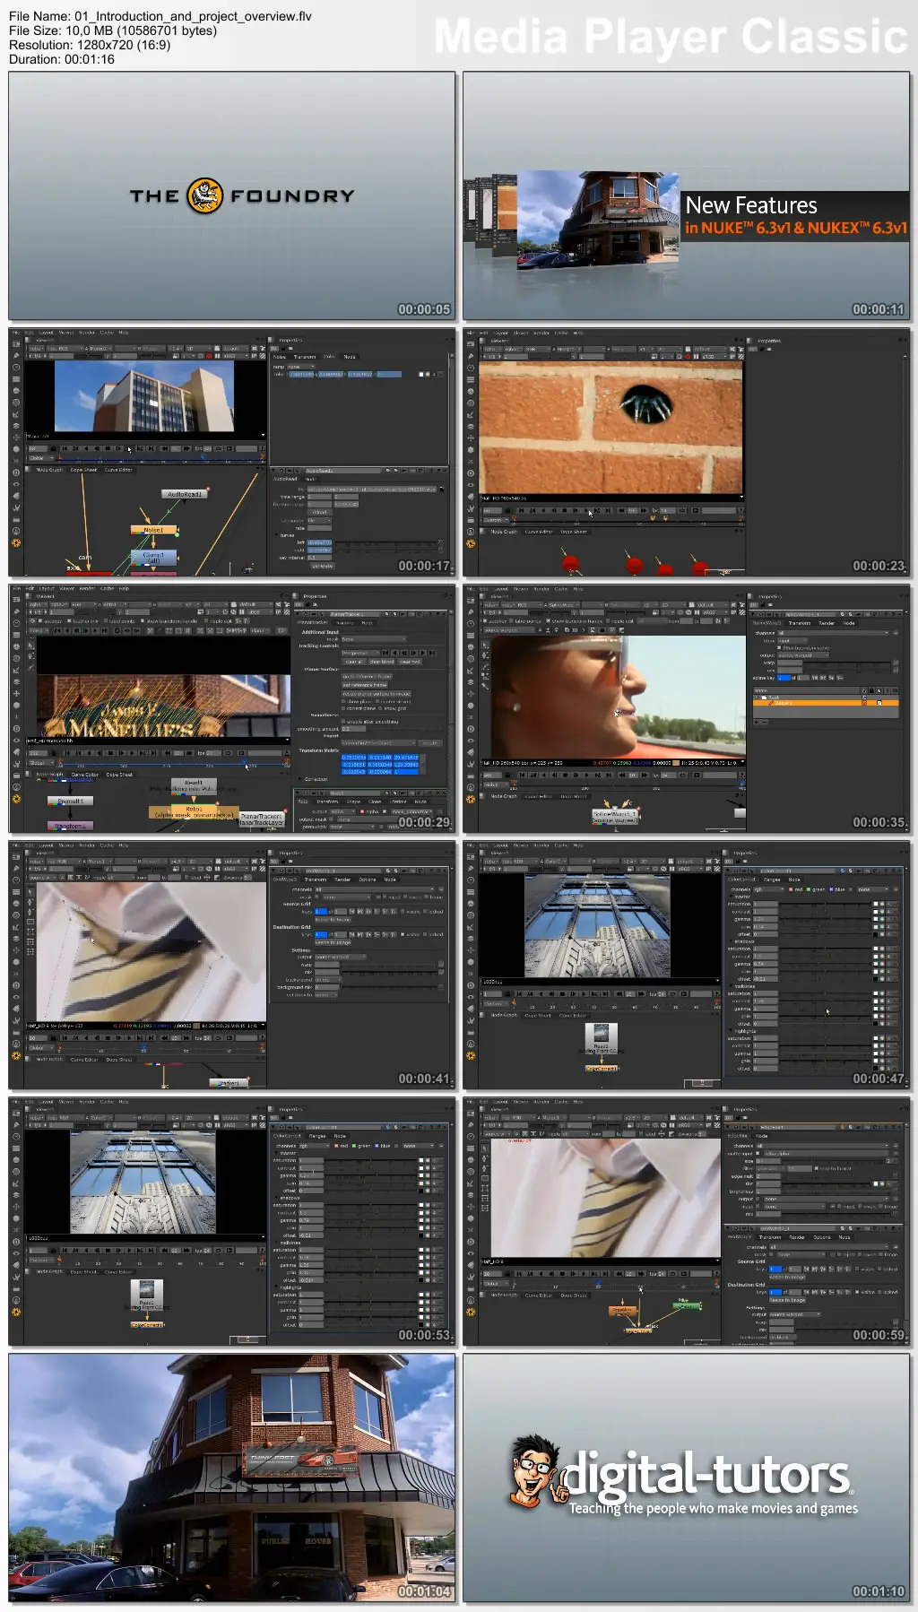The width and height of the screenshot is (918, 1612).
Task: Click the master gamma slider in 00:00:47 frame
Action: point(825,919)
